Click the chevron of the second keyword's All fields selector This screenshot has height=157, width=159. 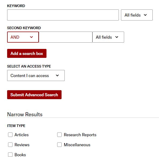pyautogui.click(x=116, y=37)
